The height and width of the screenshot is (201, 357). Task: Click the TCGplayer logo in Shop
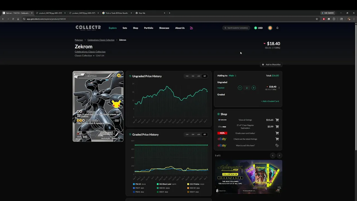pos(222,120)
